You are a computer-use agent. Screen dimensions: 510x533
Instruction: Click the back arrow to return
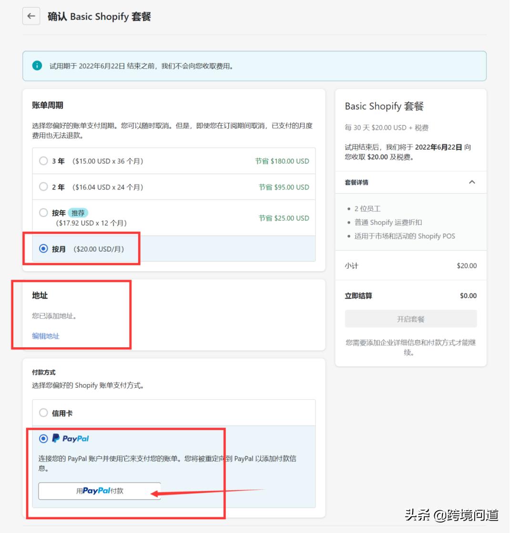[31, 16]
